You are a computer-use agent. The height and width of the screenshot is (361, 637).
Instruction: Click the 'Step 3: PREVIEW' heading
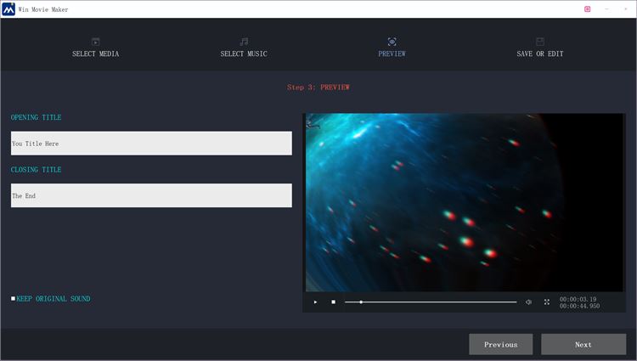coord(318,87)
